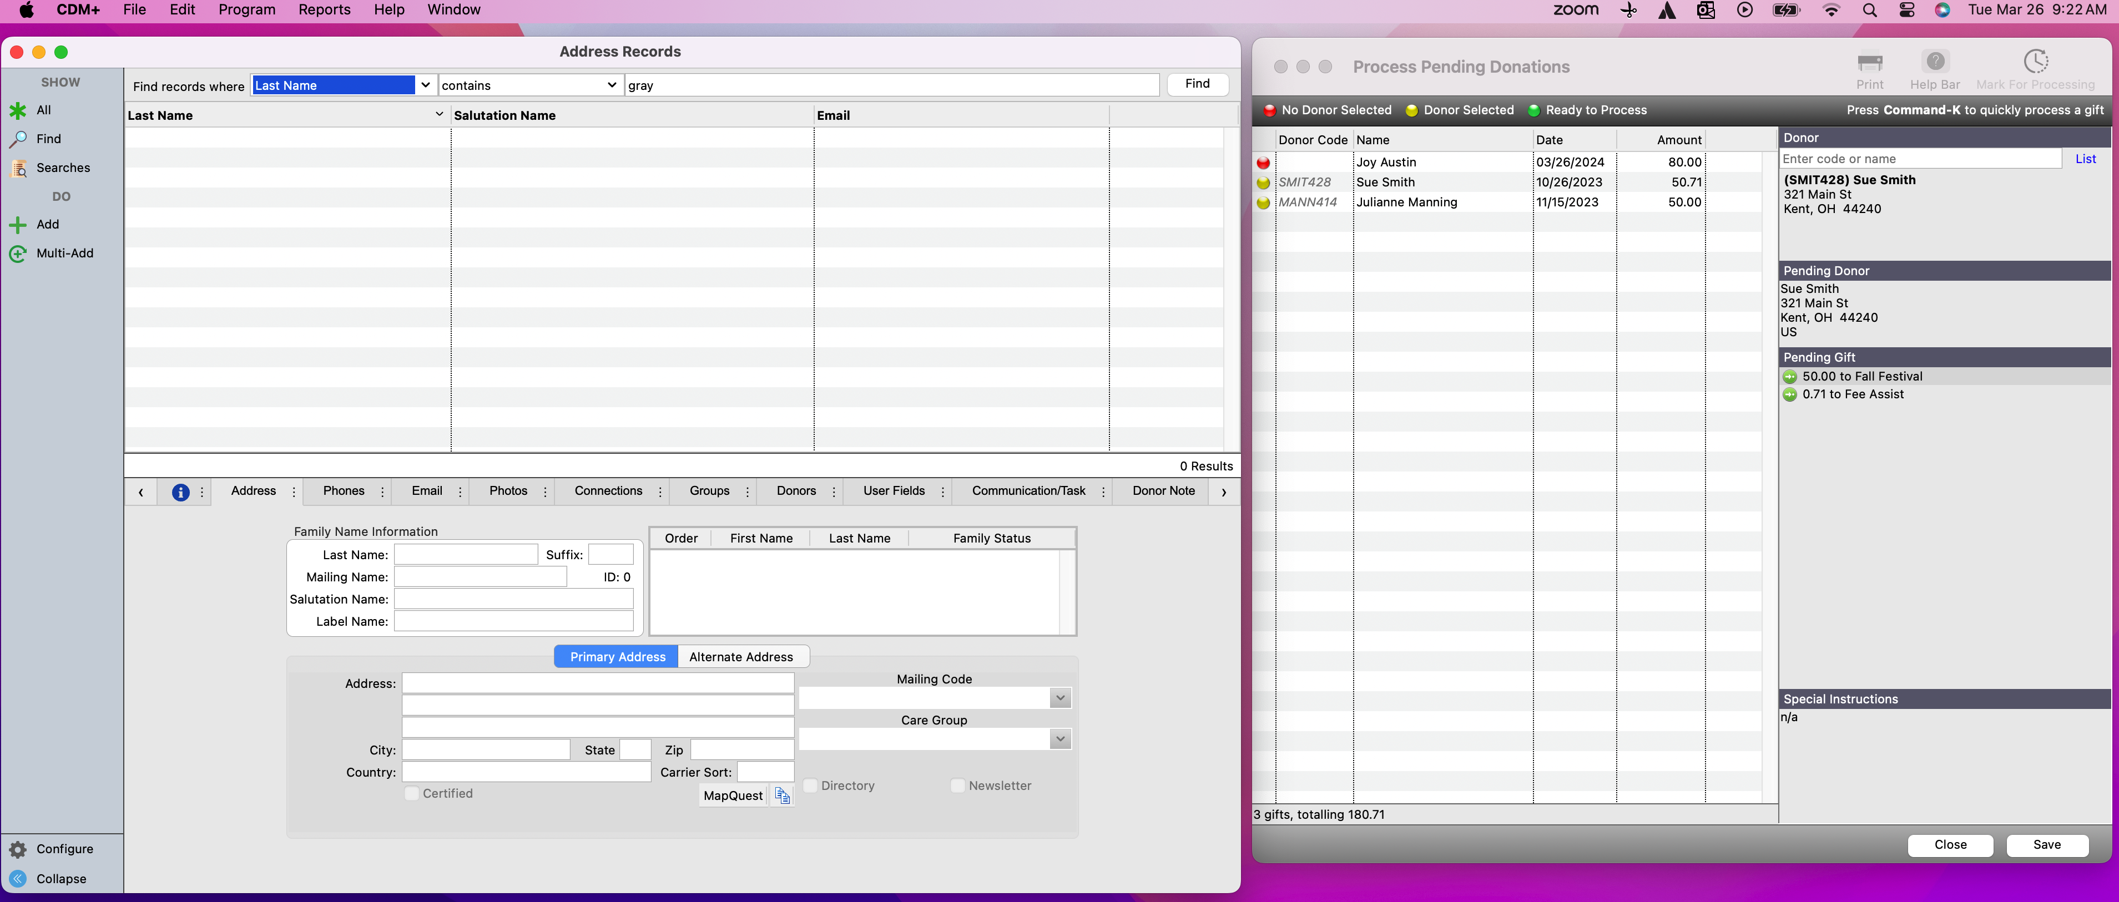Image resolution: width=2119 pixels, height=902 pixels.
Task: Switch to the Donors tab
Action: pyautogui.click(x=795, y=491)
